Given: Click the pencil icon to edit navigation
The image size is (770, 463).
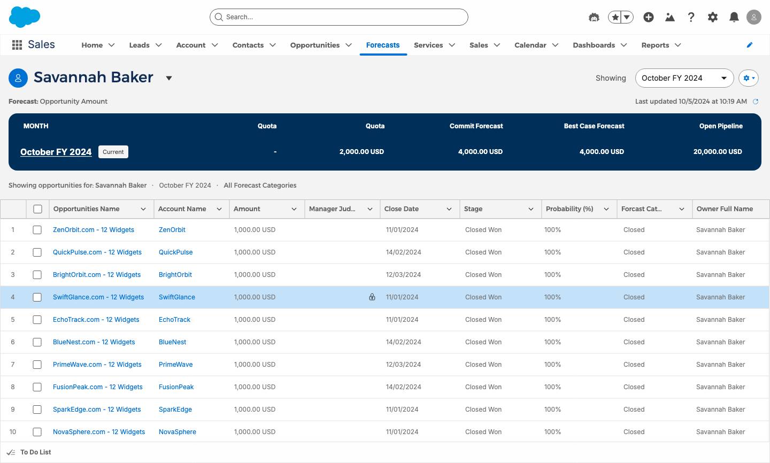Looking at the screenshot, I should point(750,45).
